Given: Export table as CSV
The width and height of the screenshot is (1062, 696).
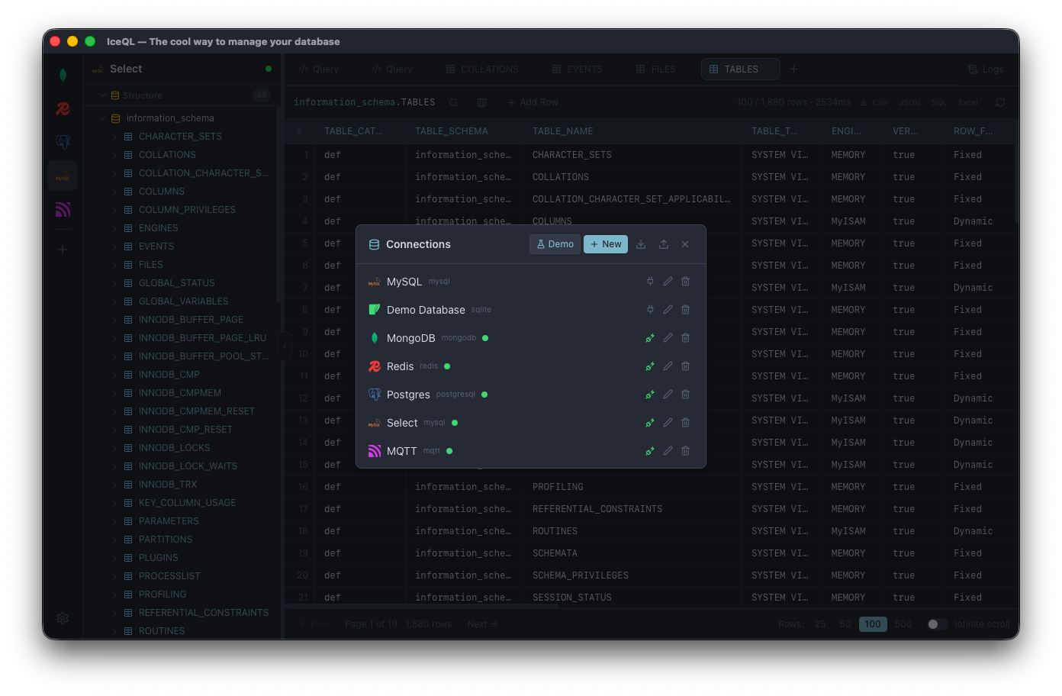Looking at the screenshot, I should coord(874,102).
